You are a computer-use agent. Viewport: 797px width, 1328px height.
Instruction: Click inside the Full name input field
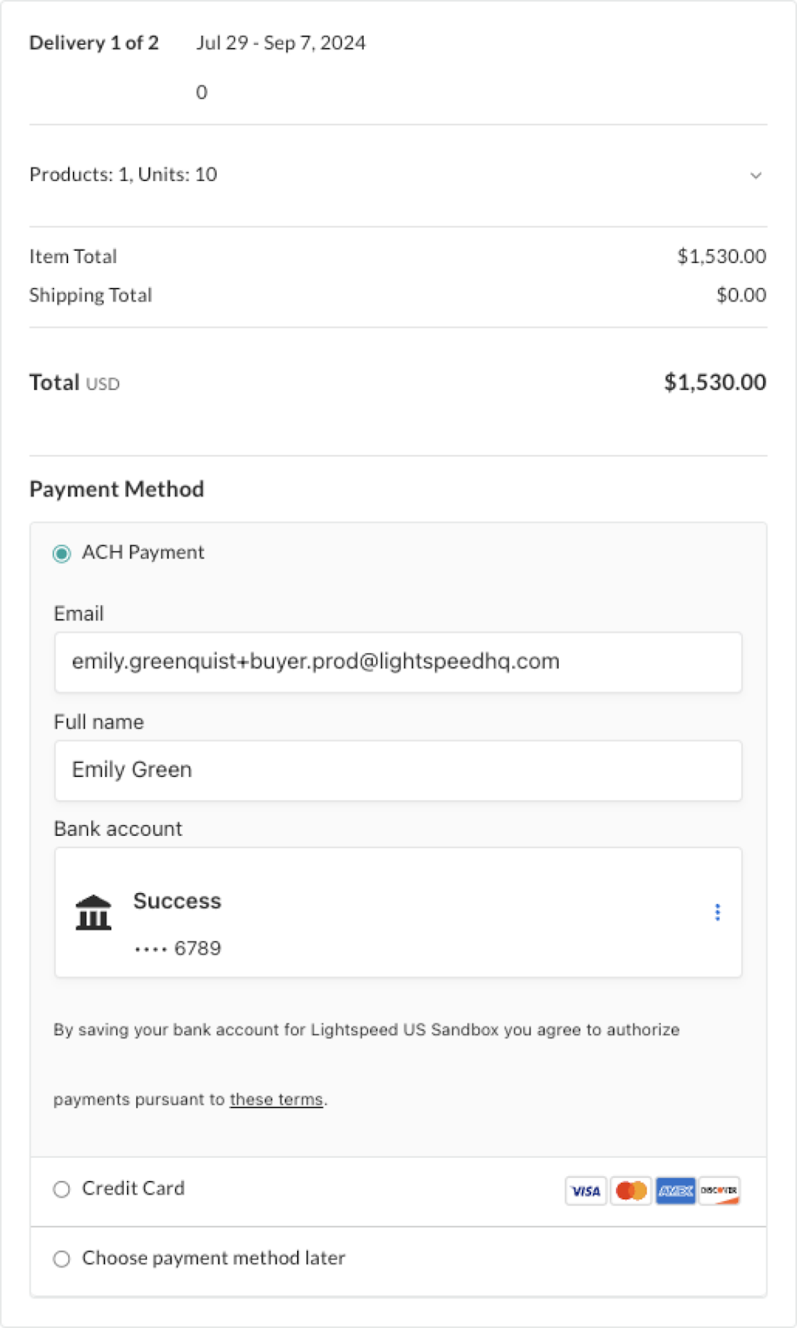(398, 770)
